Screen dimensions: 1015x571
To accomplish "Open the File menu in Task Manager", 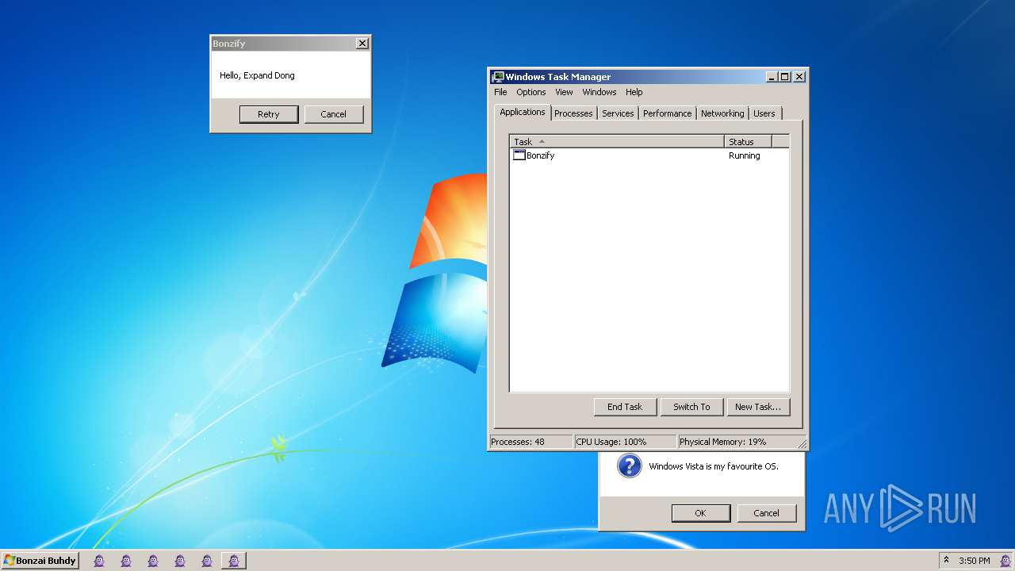I will (x=500, y=92).
